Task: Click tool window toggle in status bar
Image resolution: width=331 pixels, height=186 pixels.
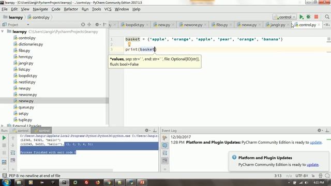Action: point(4,176)
